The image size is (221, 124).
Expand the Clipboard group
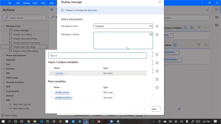(x=4, y=60)
